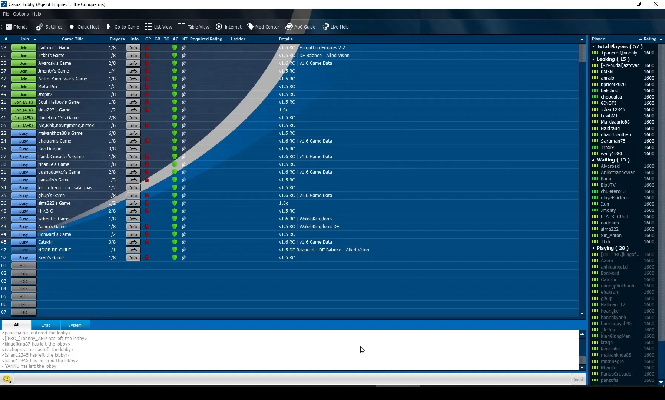Click the game list scrollbar down arrow
Image resolution: width=665 pixels, height=400 pixels.
(x=582, y=314)
